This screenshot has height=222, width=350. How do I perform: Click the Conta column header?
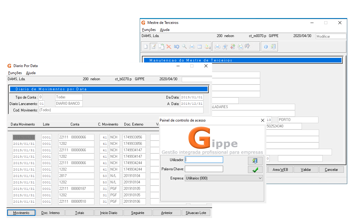click(x=75, y=124)
